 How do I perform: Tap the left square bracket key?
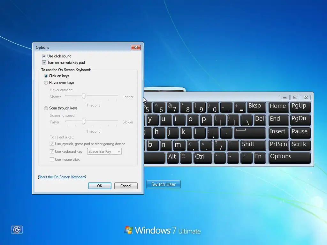pos(219,120)
